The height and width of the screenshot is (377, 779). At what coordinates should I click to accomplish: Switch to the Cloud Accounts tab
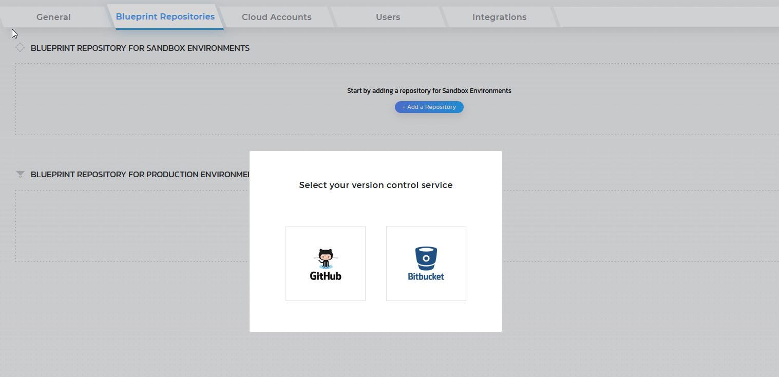276,17
